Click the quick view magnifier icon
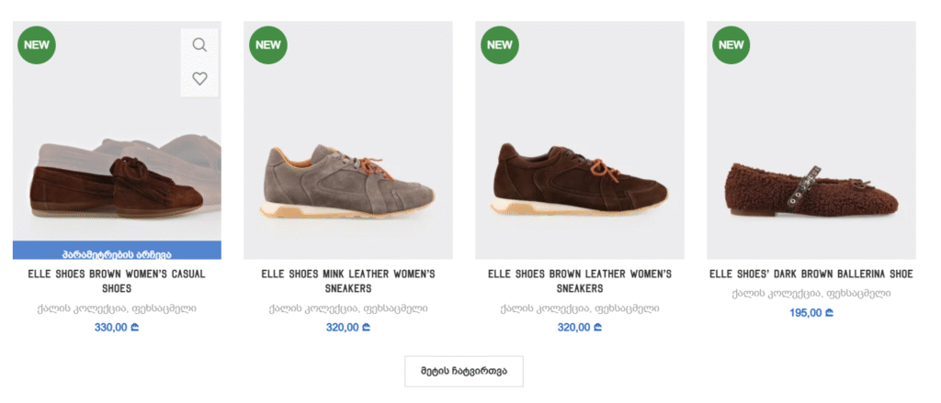The image size is (941, 403). [x=199, y=44]
